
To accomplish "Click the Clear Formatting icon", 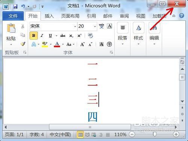I will point(90,36).
